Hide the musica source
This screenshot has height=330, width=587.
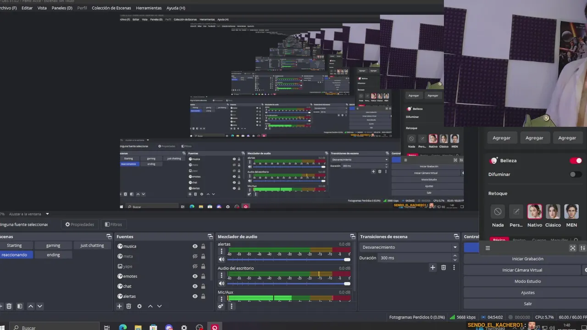[195, 246]
